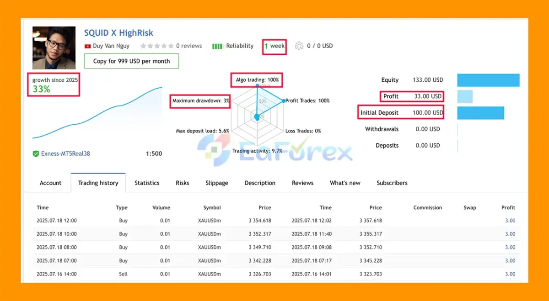The image size is (549, 301).
Task: Click the Profit Trades: 100% label
Action: click(307, 100)
